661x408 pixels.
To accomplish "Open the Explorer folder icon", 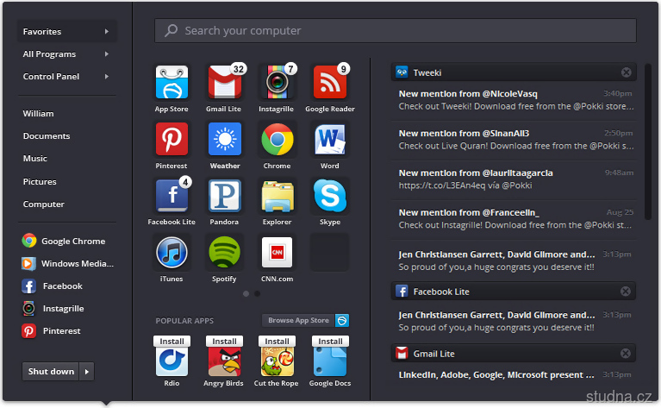I will click(x=277, y=195).
